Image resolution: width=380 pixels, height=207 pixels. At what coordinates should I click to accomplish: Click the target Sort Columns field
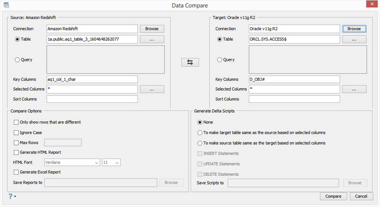coord(294,99)
